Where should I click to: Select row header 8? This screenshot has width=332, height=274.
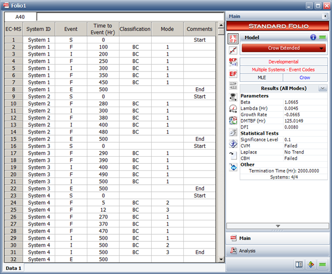tap(13, 89)
